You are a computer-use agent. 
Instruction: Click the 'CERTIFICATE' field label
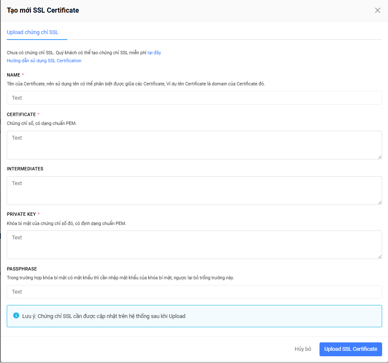point(21,115)
